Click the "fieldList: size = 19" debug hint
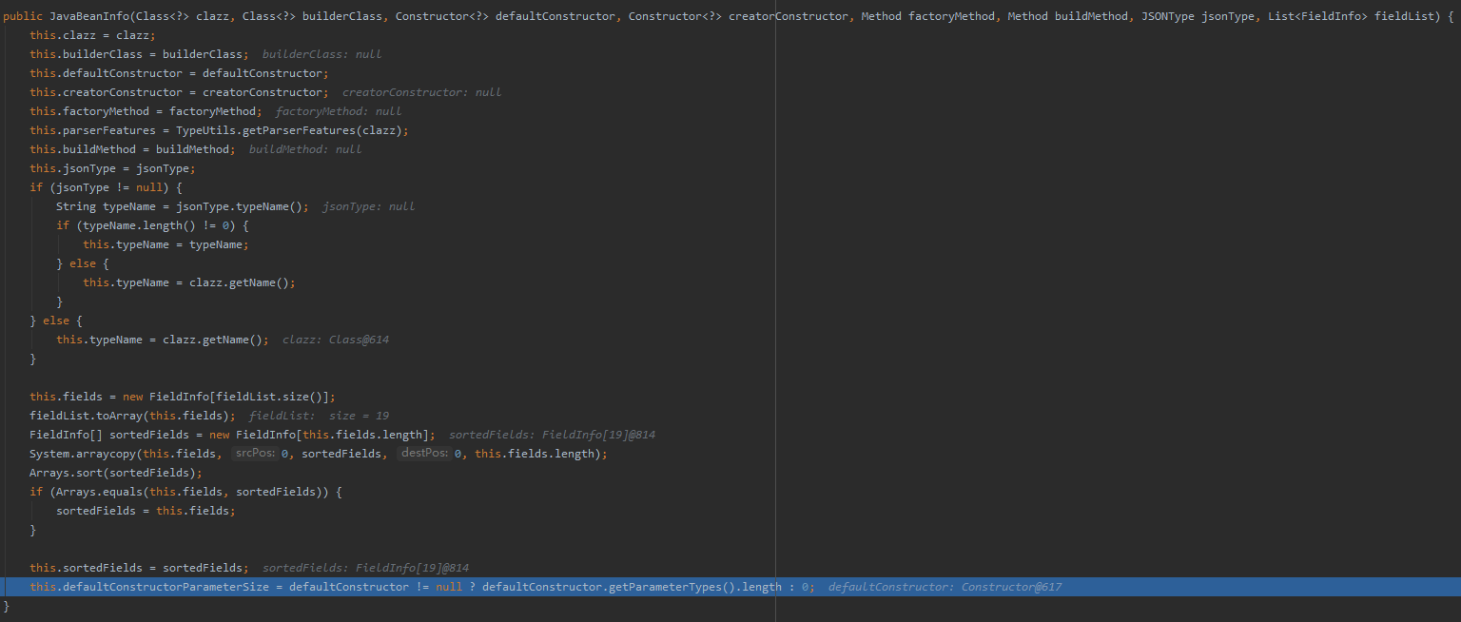 point(319,416)
